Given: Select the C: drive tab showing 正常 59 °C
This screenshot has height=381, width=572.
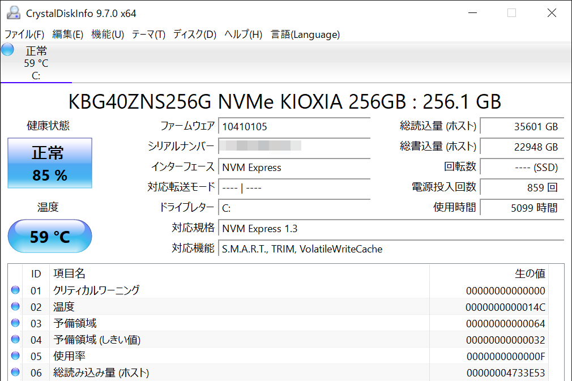Looking at the screenshot, I should pyautogui.click(x=36, y=62).
